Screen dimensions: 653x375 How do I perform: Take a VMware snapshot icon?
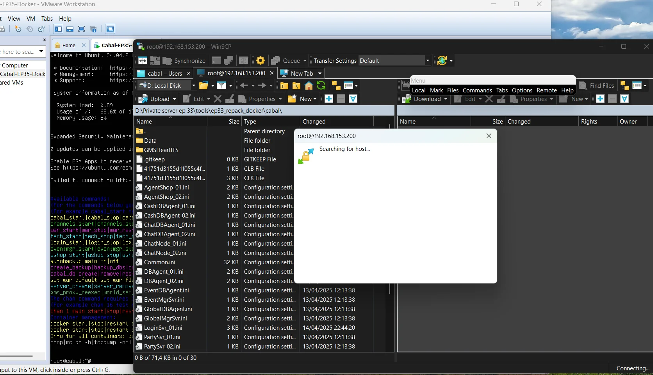point(18,29)
